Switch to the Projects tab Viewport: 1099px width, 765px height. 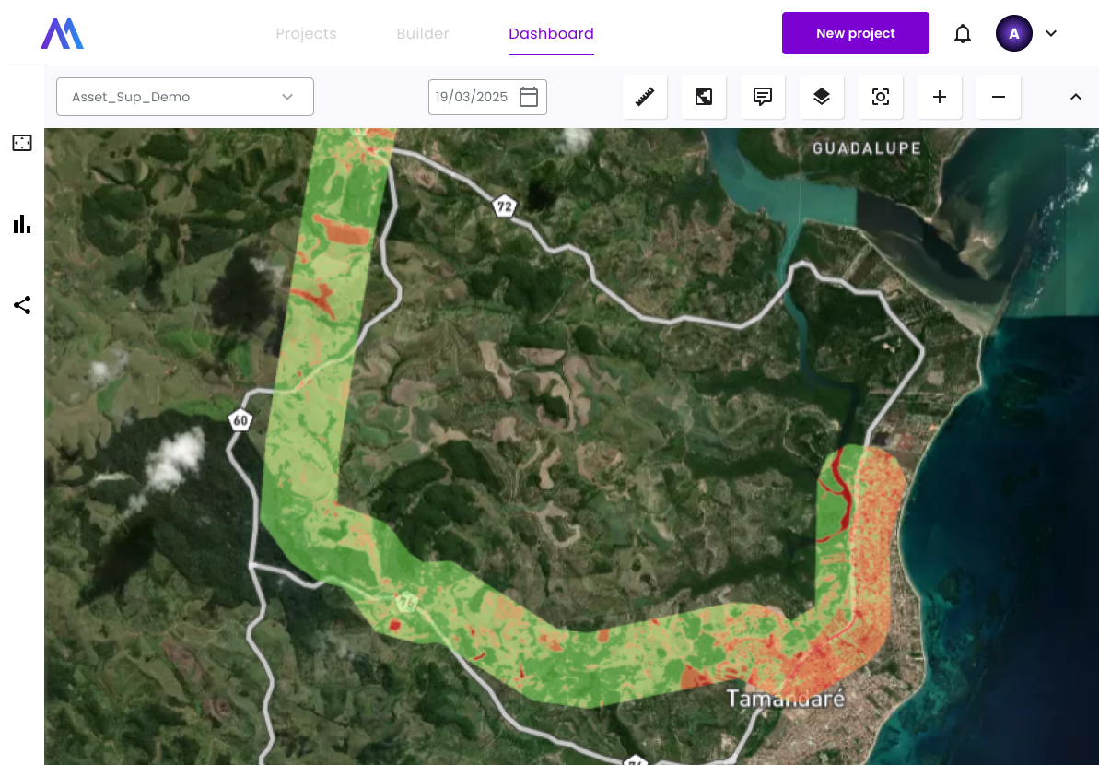(306, 34)
